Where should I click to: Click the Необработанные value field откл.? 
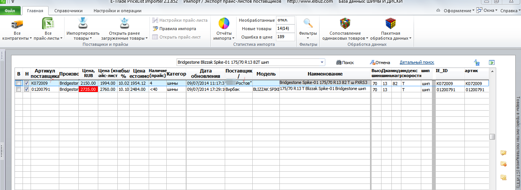[x=285, y=20]
